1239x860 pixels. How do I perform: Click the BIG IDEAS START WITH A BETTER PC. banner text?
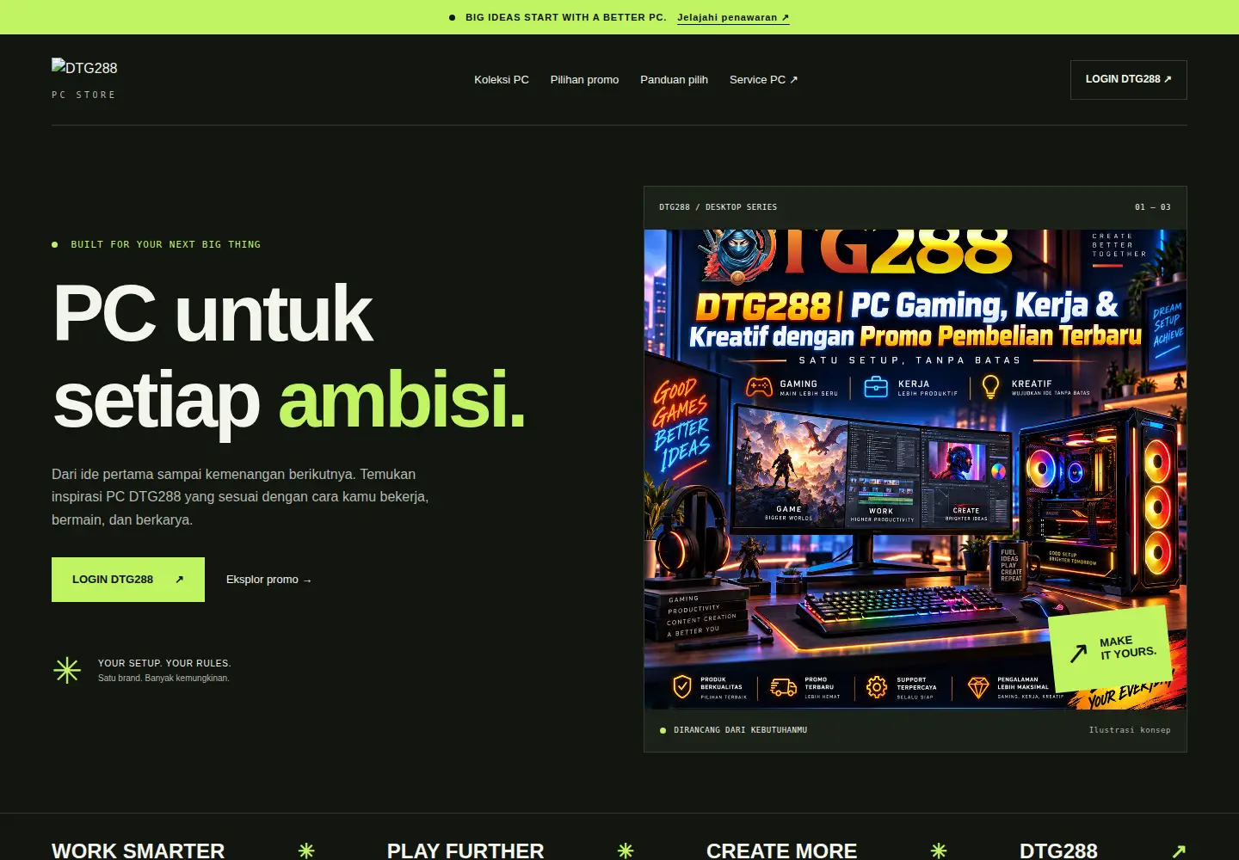[566, 17]
